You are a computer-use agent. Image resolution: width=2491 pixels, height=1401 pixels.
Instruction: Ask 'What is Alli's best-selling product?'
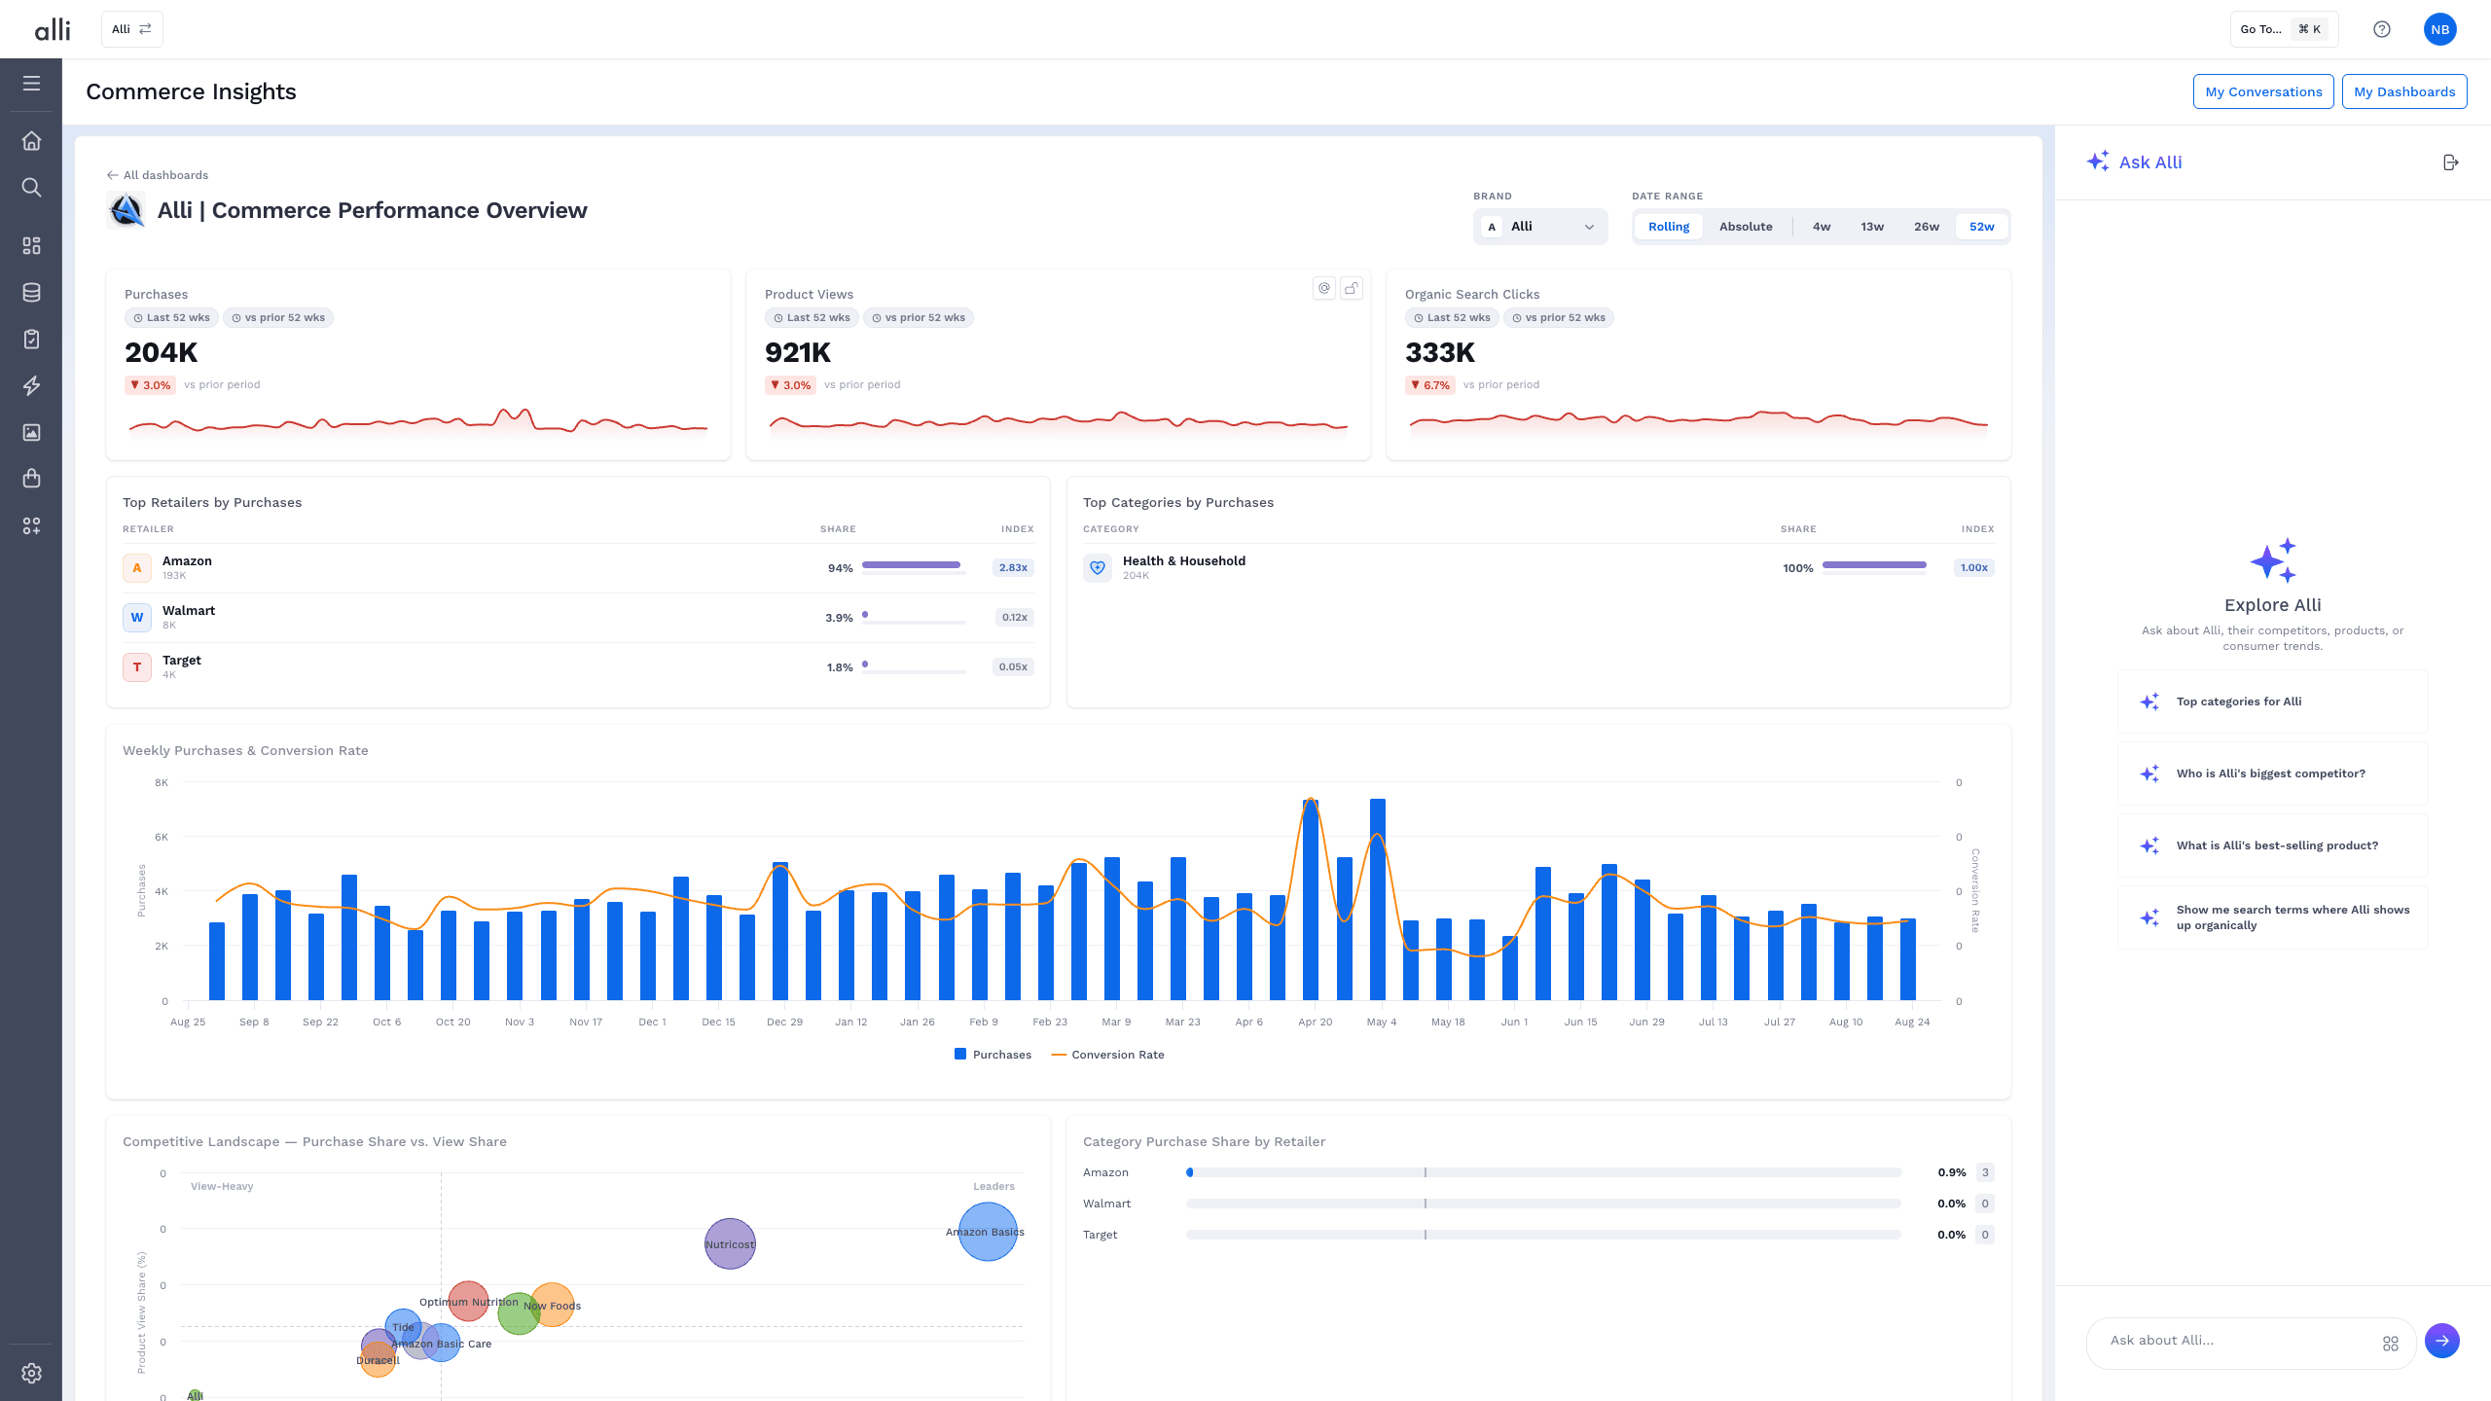[2272, 845]
